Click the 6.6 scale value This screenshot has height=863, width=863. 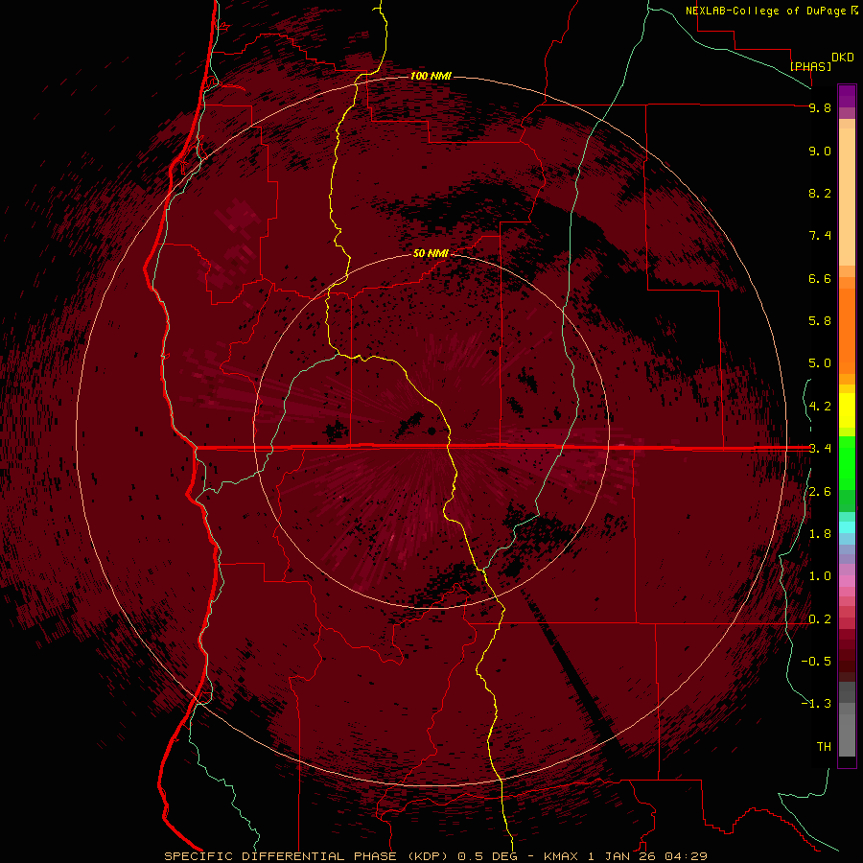point(820,278)
